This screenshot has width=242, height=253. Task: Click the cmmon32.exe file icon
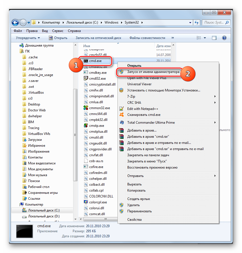pyautogui.click(x=86, y=108)
